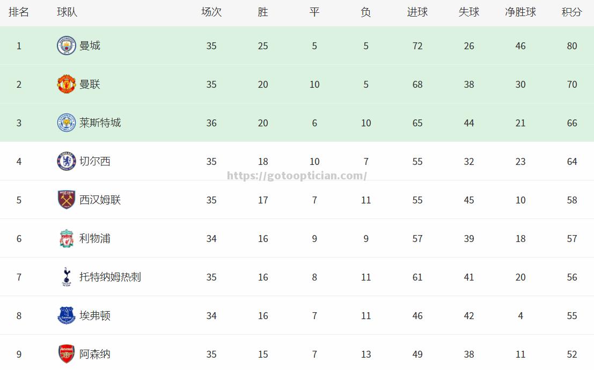594x370 pixels.
Task: Click the 净胜球 column header
Action: tap(520, 12)
